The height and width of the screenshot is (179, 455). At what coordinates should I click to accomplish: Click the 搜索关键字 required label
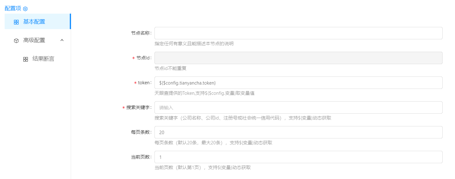[138, 107]
